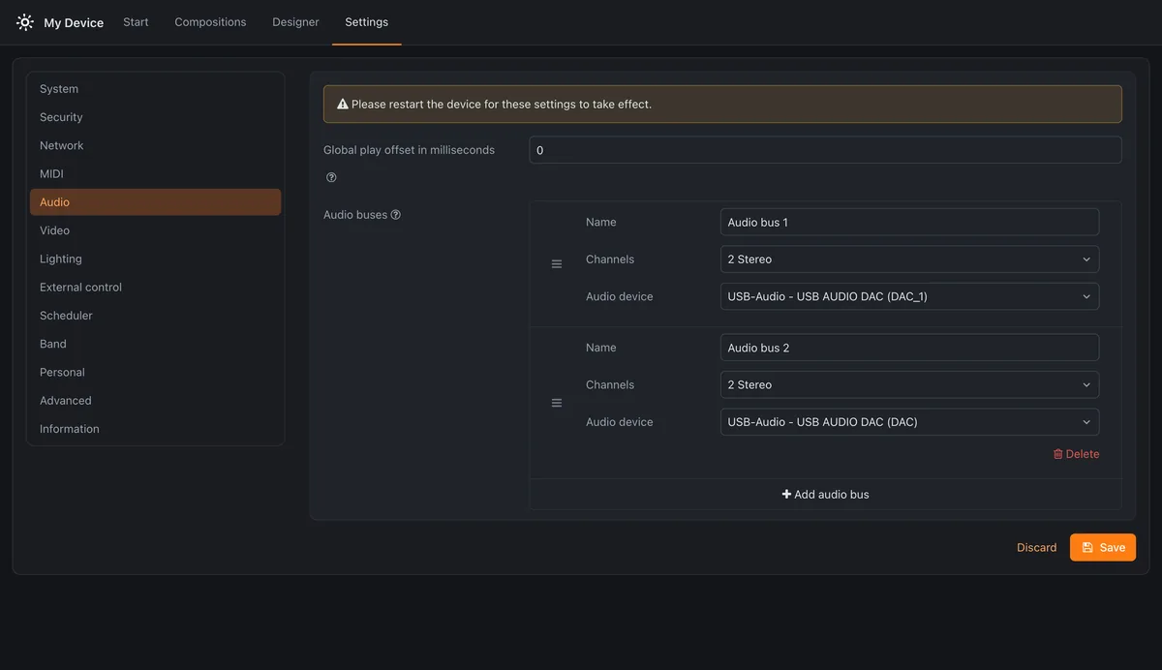This screenshot has width=1162, height=670.
Task: Open Video settings in sidebar
Action: (156, 230)
